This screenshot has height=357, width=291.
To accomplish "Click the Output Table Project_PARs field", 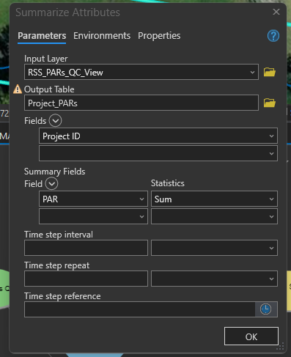I will [x=141, y=103].
